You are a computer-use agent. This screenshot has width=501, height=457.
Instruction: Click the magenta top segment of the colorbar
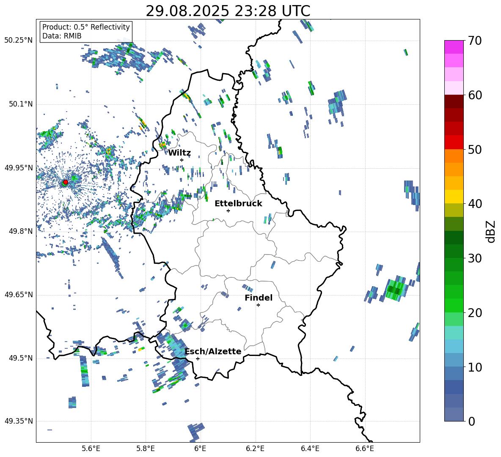tap(454, 47)
